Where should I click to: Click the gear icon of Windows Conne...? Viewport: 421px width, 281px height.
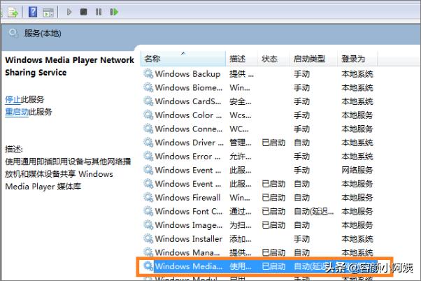148,129
